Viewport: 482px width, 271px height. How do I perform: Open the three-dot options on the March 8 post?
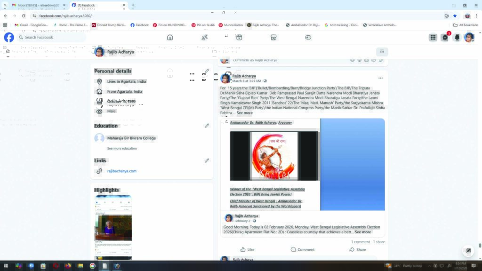pyautogui.click(x=380, y=78)
